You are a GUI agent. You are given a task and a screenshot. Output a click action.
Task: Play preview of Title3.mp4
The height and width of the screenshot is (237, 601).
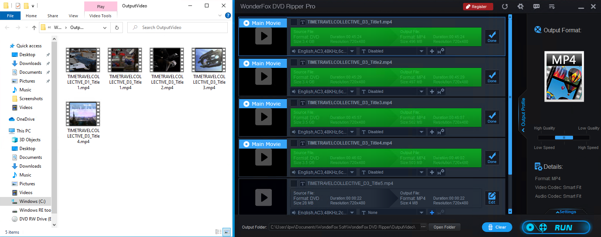click(264, 117)
